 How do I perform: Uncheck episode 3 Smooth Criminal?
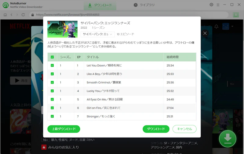pos(52,82)
